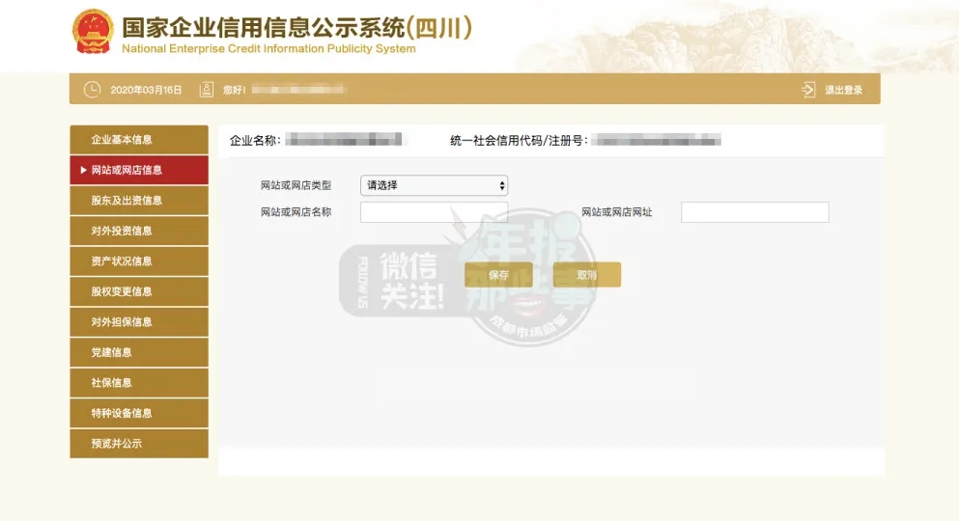Select 股权变更信息 in the sidebar
Screen dimensions: 959x521
point(139,291)
